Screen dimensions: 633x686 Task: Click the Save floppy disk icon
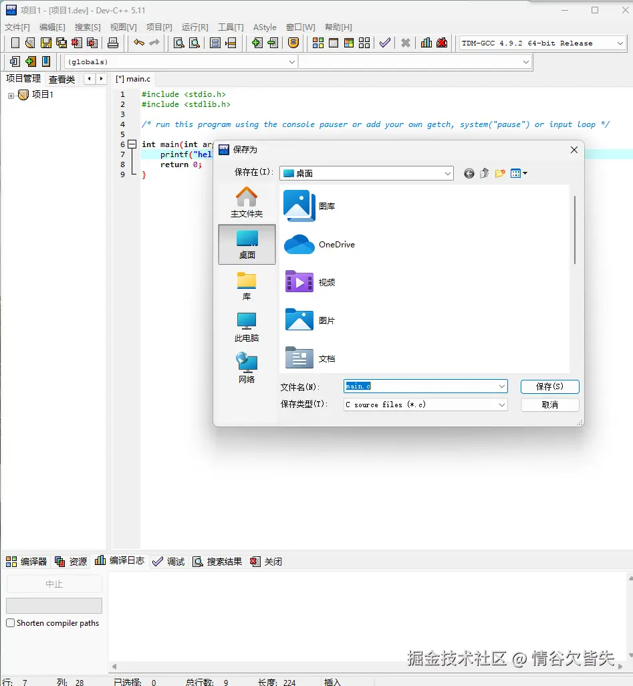pyautogui.click(x=45, y=43)
